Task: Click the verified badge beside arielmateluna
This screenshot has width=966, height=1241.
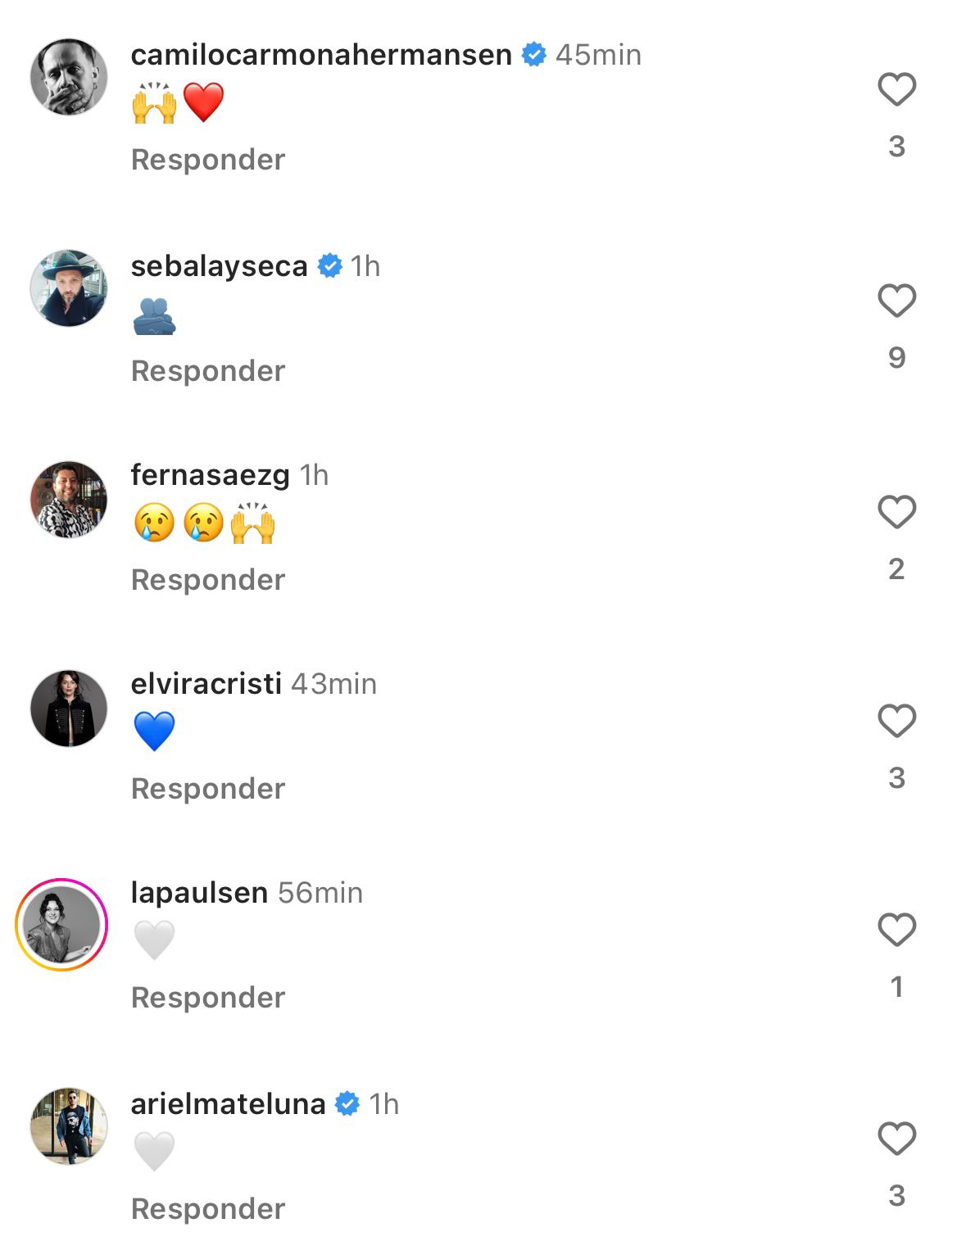Action: (x=347, y=1104)
